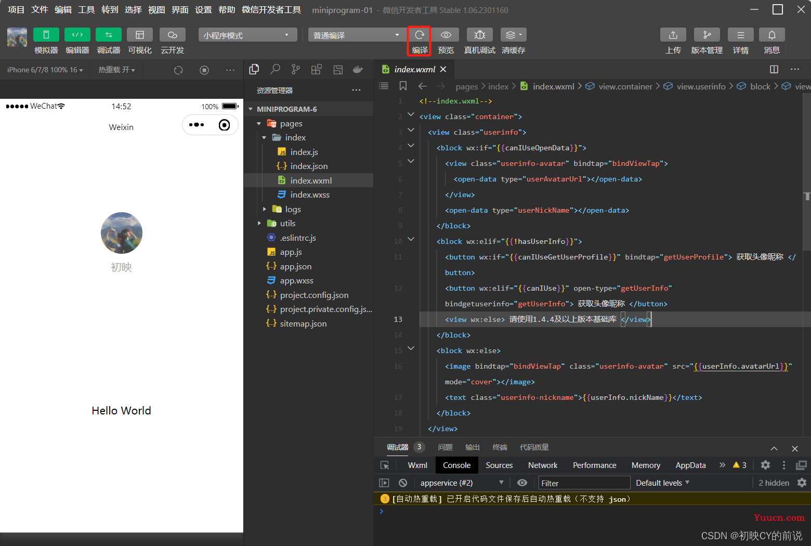Screen dimensions: 811x546
Task: Navigate back with the left arrow
Action: 423,86
